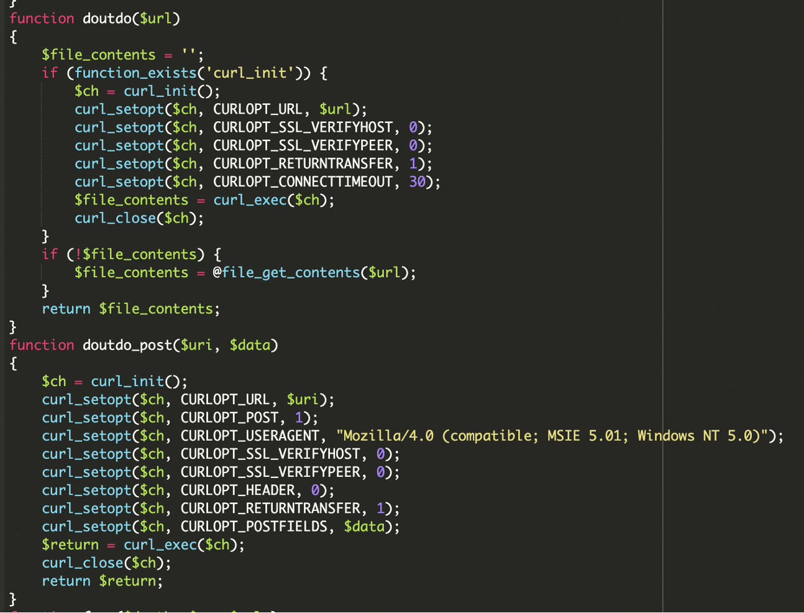Click the @file_get_contents call
This screenshot has width=804, height=613.
coord(286,273)
